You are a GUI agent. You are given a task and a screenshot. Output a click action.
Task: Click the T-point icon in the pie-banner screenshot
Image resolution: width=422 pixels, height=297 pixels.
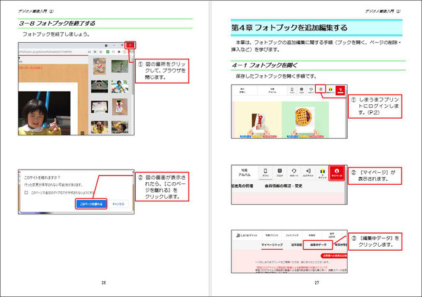(330, 90)
